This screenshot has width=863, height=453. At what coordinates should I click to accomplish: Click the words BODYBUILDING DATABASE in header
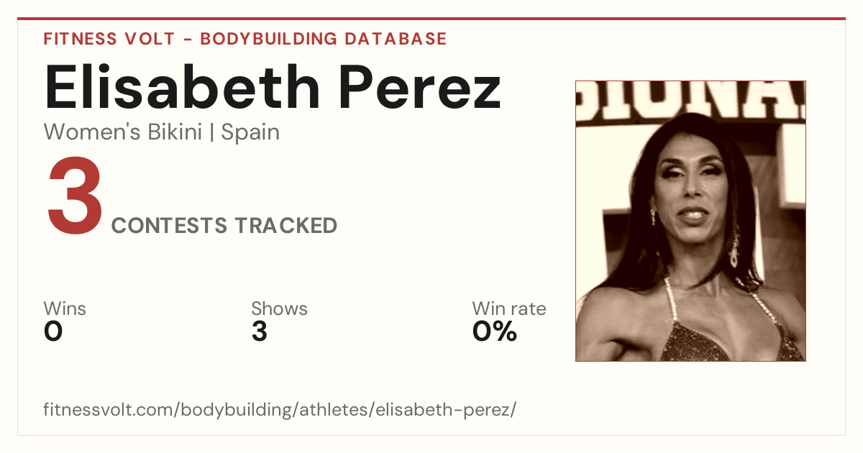click(324, 39)
